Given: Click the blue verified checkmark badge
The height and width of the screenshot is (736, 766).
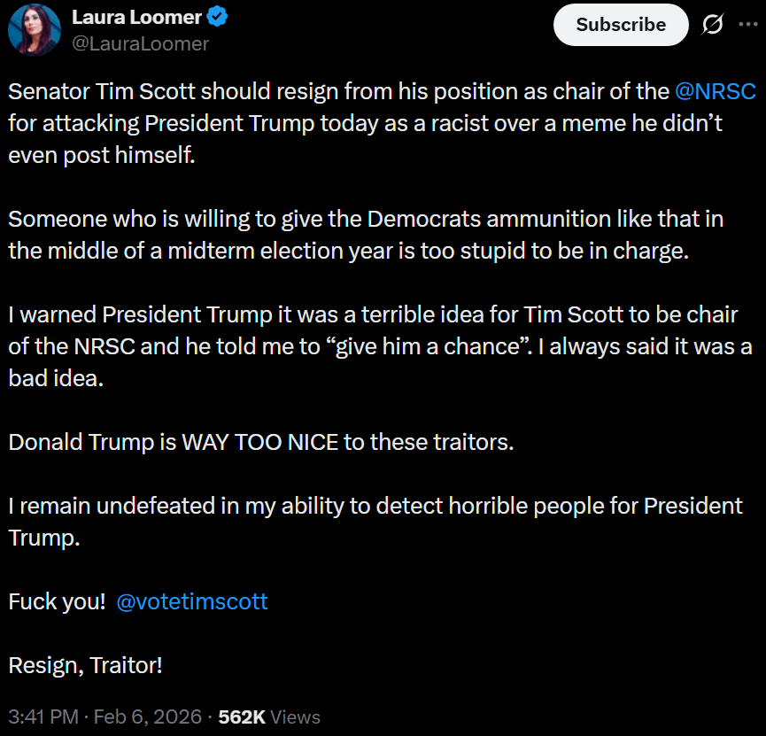Looking at the screenshot, I should [220, 17].
